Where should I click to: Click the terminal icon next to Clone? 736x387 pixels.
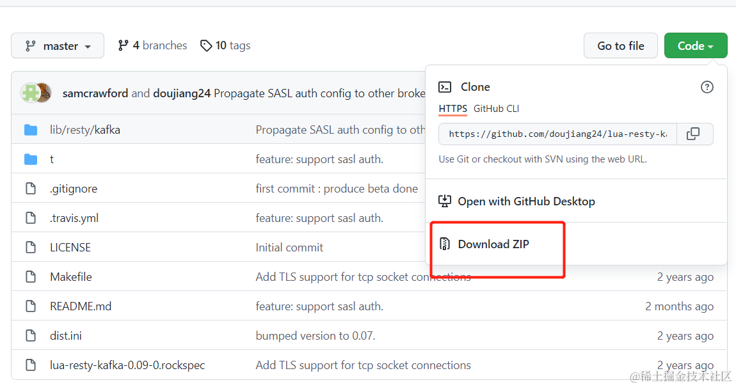(x=445, y=87)
